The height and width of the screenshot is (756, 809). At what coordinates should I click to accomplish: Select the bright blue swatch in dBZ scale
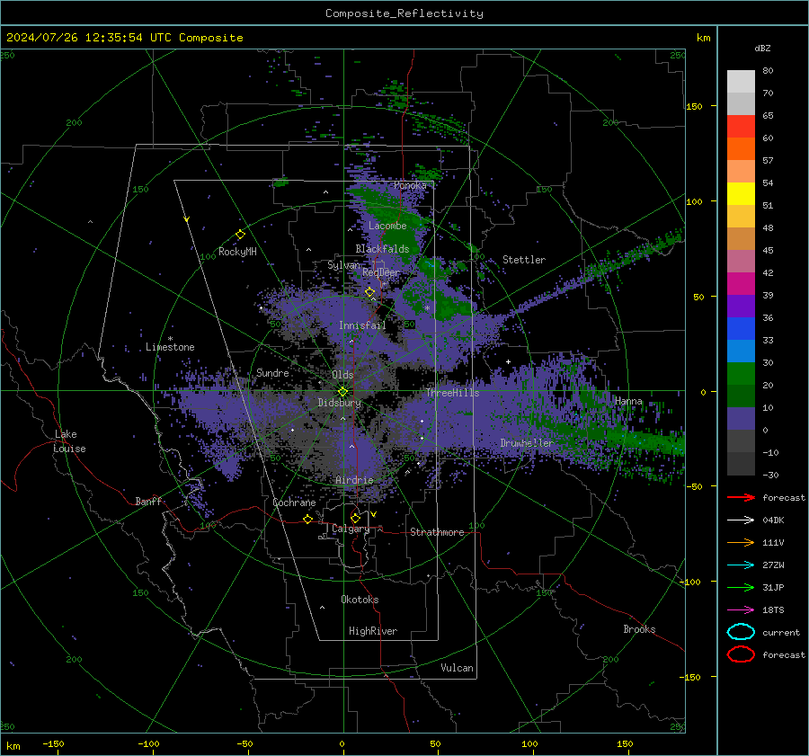click(x=741, y=329)
